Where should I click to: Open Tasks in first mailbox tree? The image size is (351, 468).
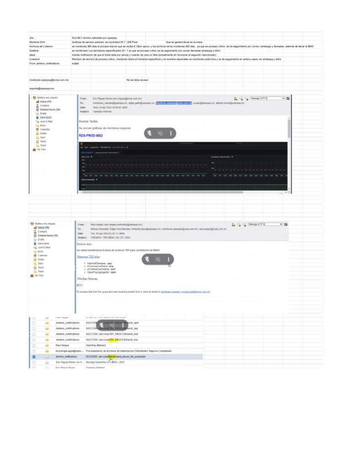coord(43,142)
